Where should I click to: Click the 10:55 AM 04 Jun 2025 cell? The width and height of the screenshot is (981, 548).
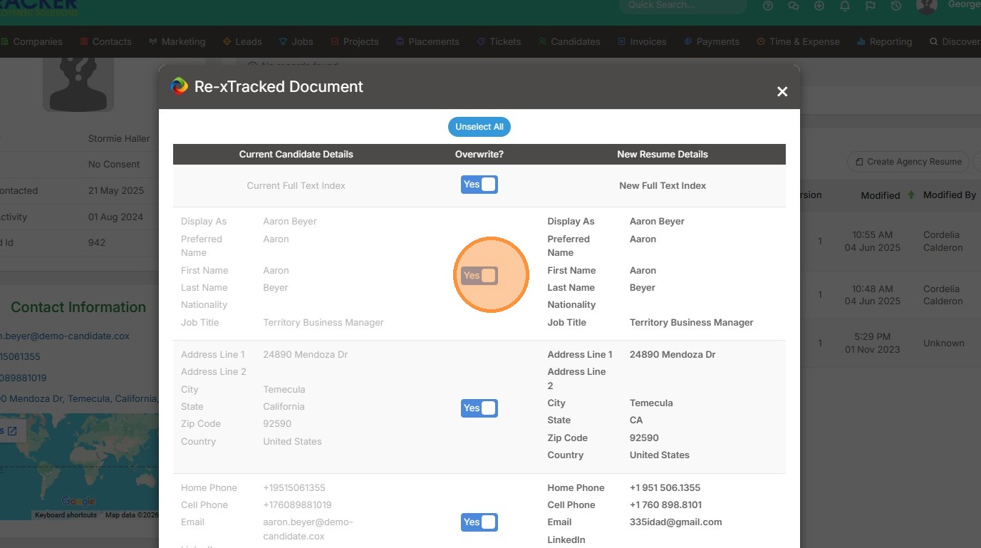click(x=873, y=241)
